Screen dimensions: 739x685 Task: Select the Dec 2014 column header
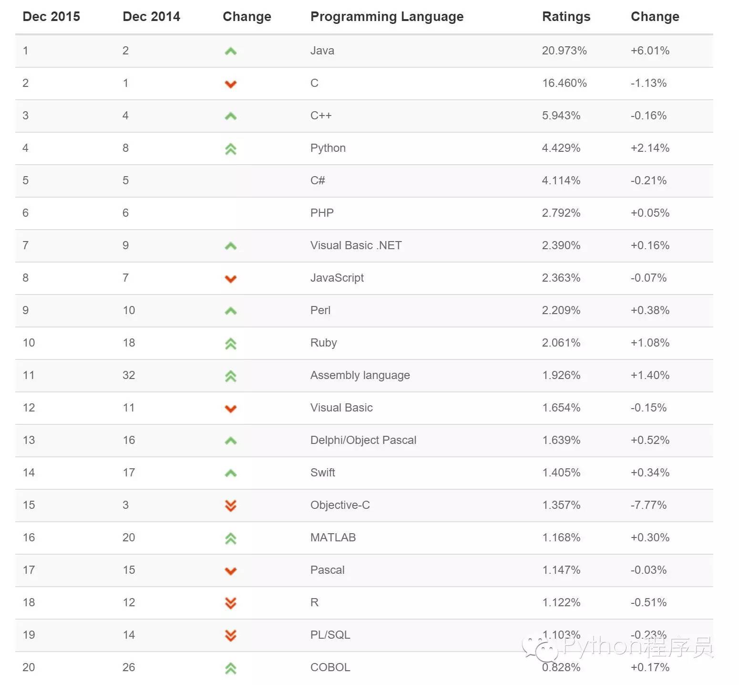click(152, 17)
